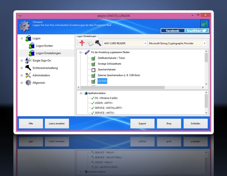This screenshot has width=227, height=176.
Task: Collapse the Applikationsstatus node
Action: pos(81,93)
